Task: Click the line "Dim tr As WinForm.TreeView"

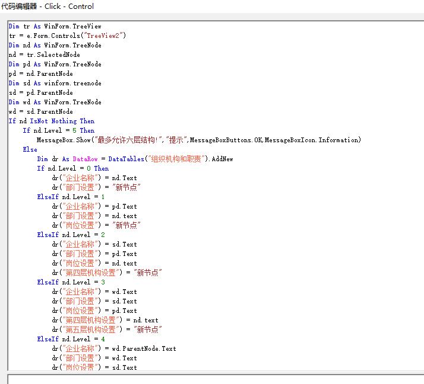Action: point(55,26)
